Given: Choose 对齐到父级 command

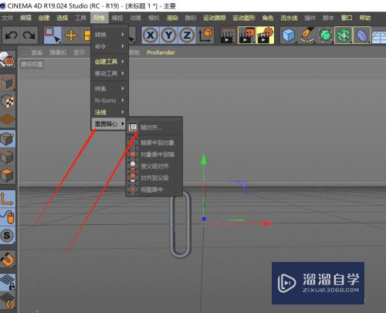Looking at the screenshot, I should (154, 178).
